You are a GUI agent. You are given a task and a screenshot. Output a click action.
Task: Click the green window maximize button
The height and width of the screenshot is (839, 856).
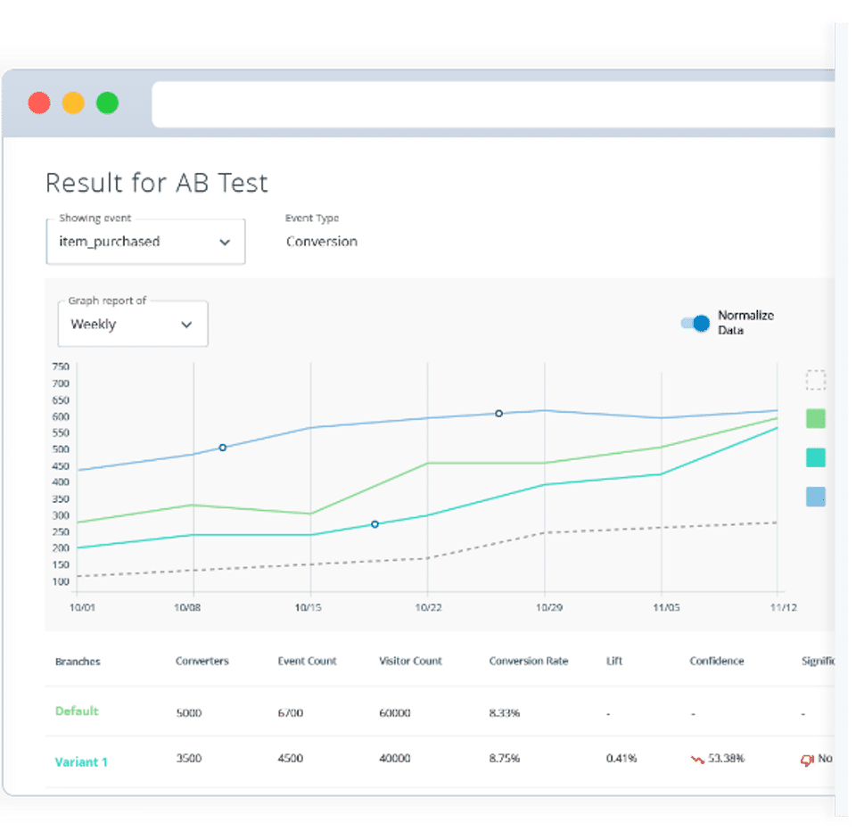[108, 103]
